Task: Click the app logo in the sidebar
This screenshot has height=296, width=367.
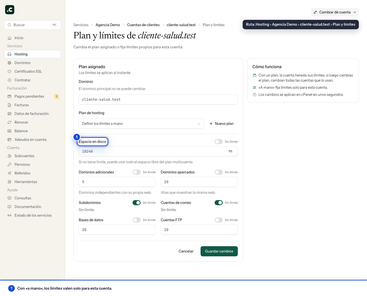Action: click(x=10, y=10)
